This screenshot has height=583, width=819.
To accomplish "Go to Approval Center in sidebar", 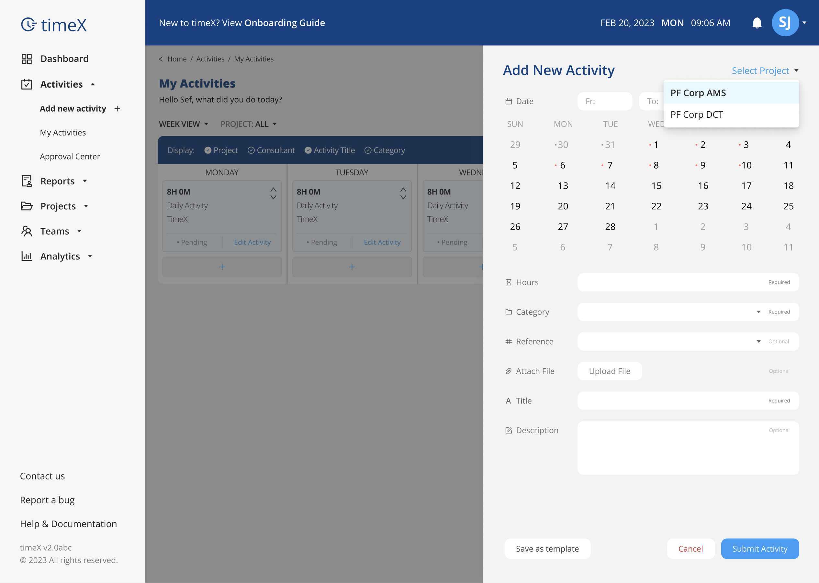I will [70, 156].
